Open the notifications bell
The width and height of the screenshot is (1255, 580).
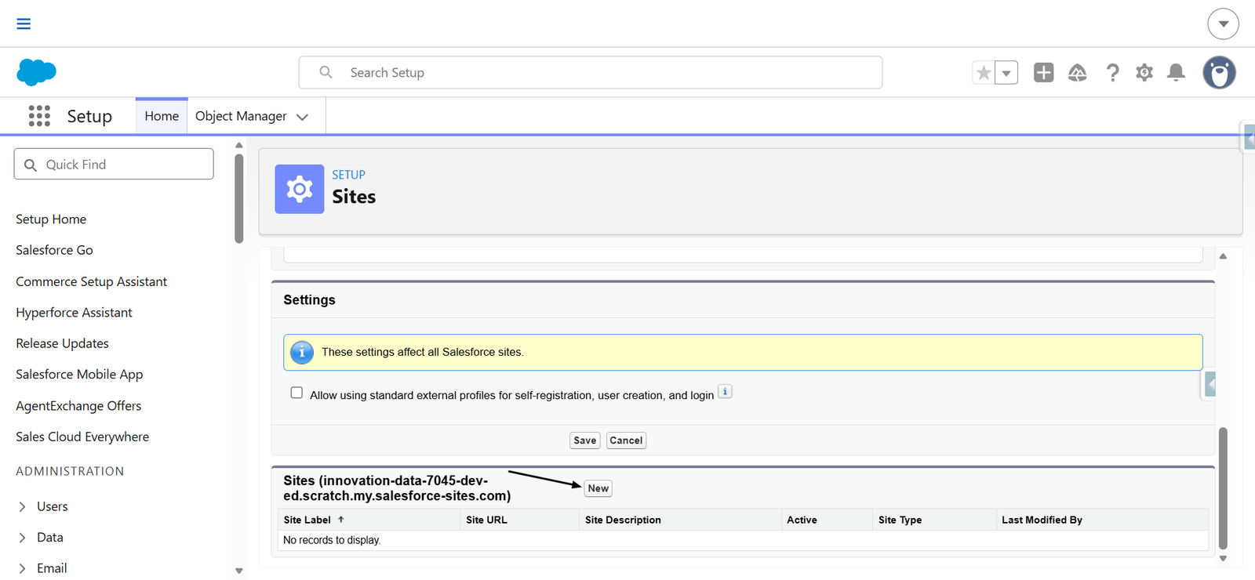pyautogui.click(x=1176, y=73)
